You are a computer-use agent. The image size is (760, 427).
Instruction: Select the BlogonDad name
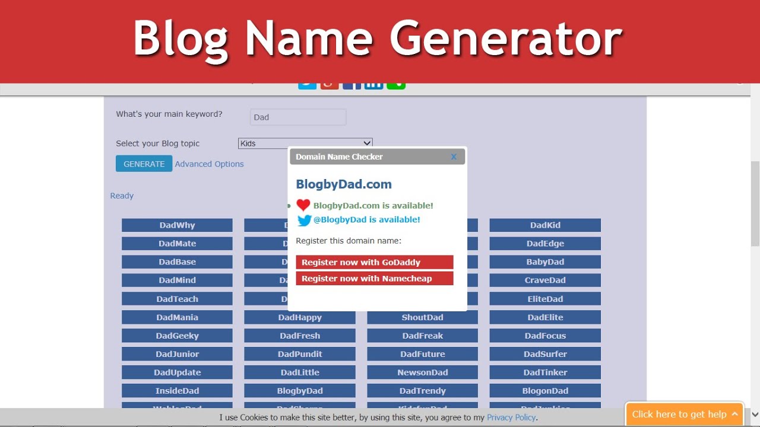click(545, 391)
